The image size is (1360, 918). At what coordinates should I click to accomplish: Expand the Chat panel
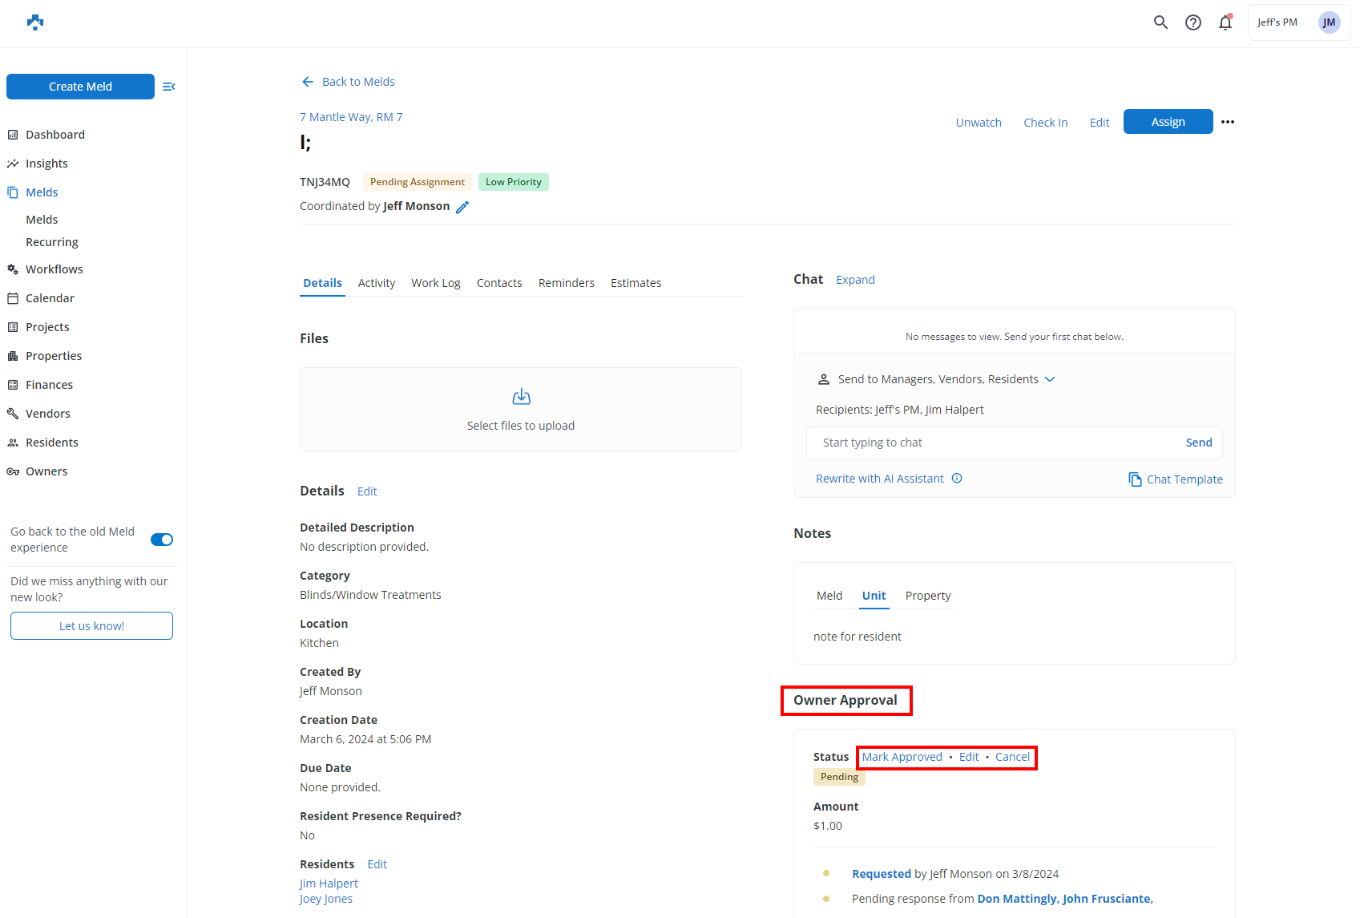855,280
